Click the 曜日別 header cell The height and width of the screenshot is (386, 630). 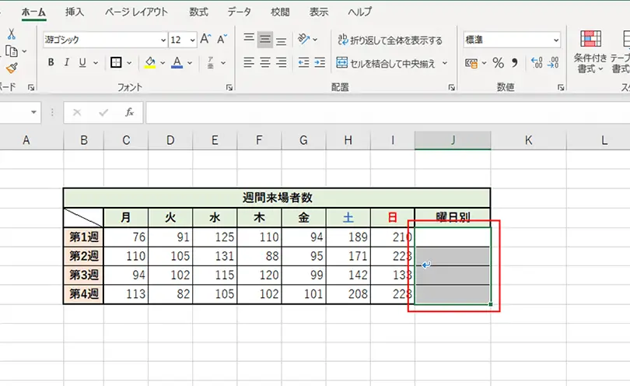coord(453,218)
